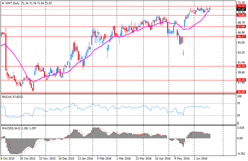Click the 61.45 price scale value

(241, 63)
